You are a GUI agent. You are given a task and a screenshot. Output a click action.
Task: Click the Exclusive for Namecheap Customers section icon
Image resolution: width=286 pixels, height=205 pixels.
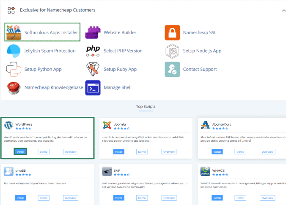click(x=11, y=10)
